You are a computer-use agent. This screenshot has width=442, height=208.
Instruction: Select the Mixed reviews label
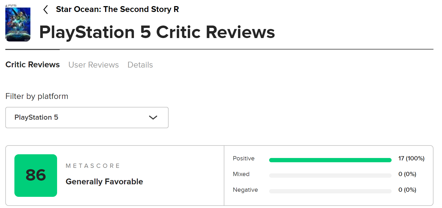tap(241, 174)
